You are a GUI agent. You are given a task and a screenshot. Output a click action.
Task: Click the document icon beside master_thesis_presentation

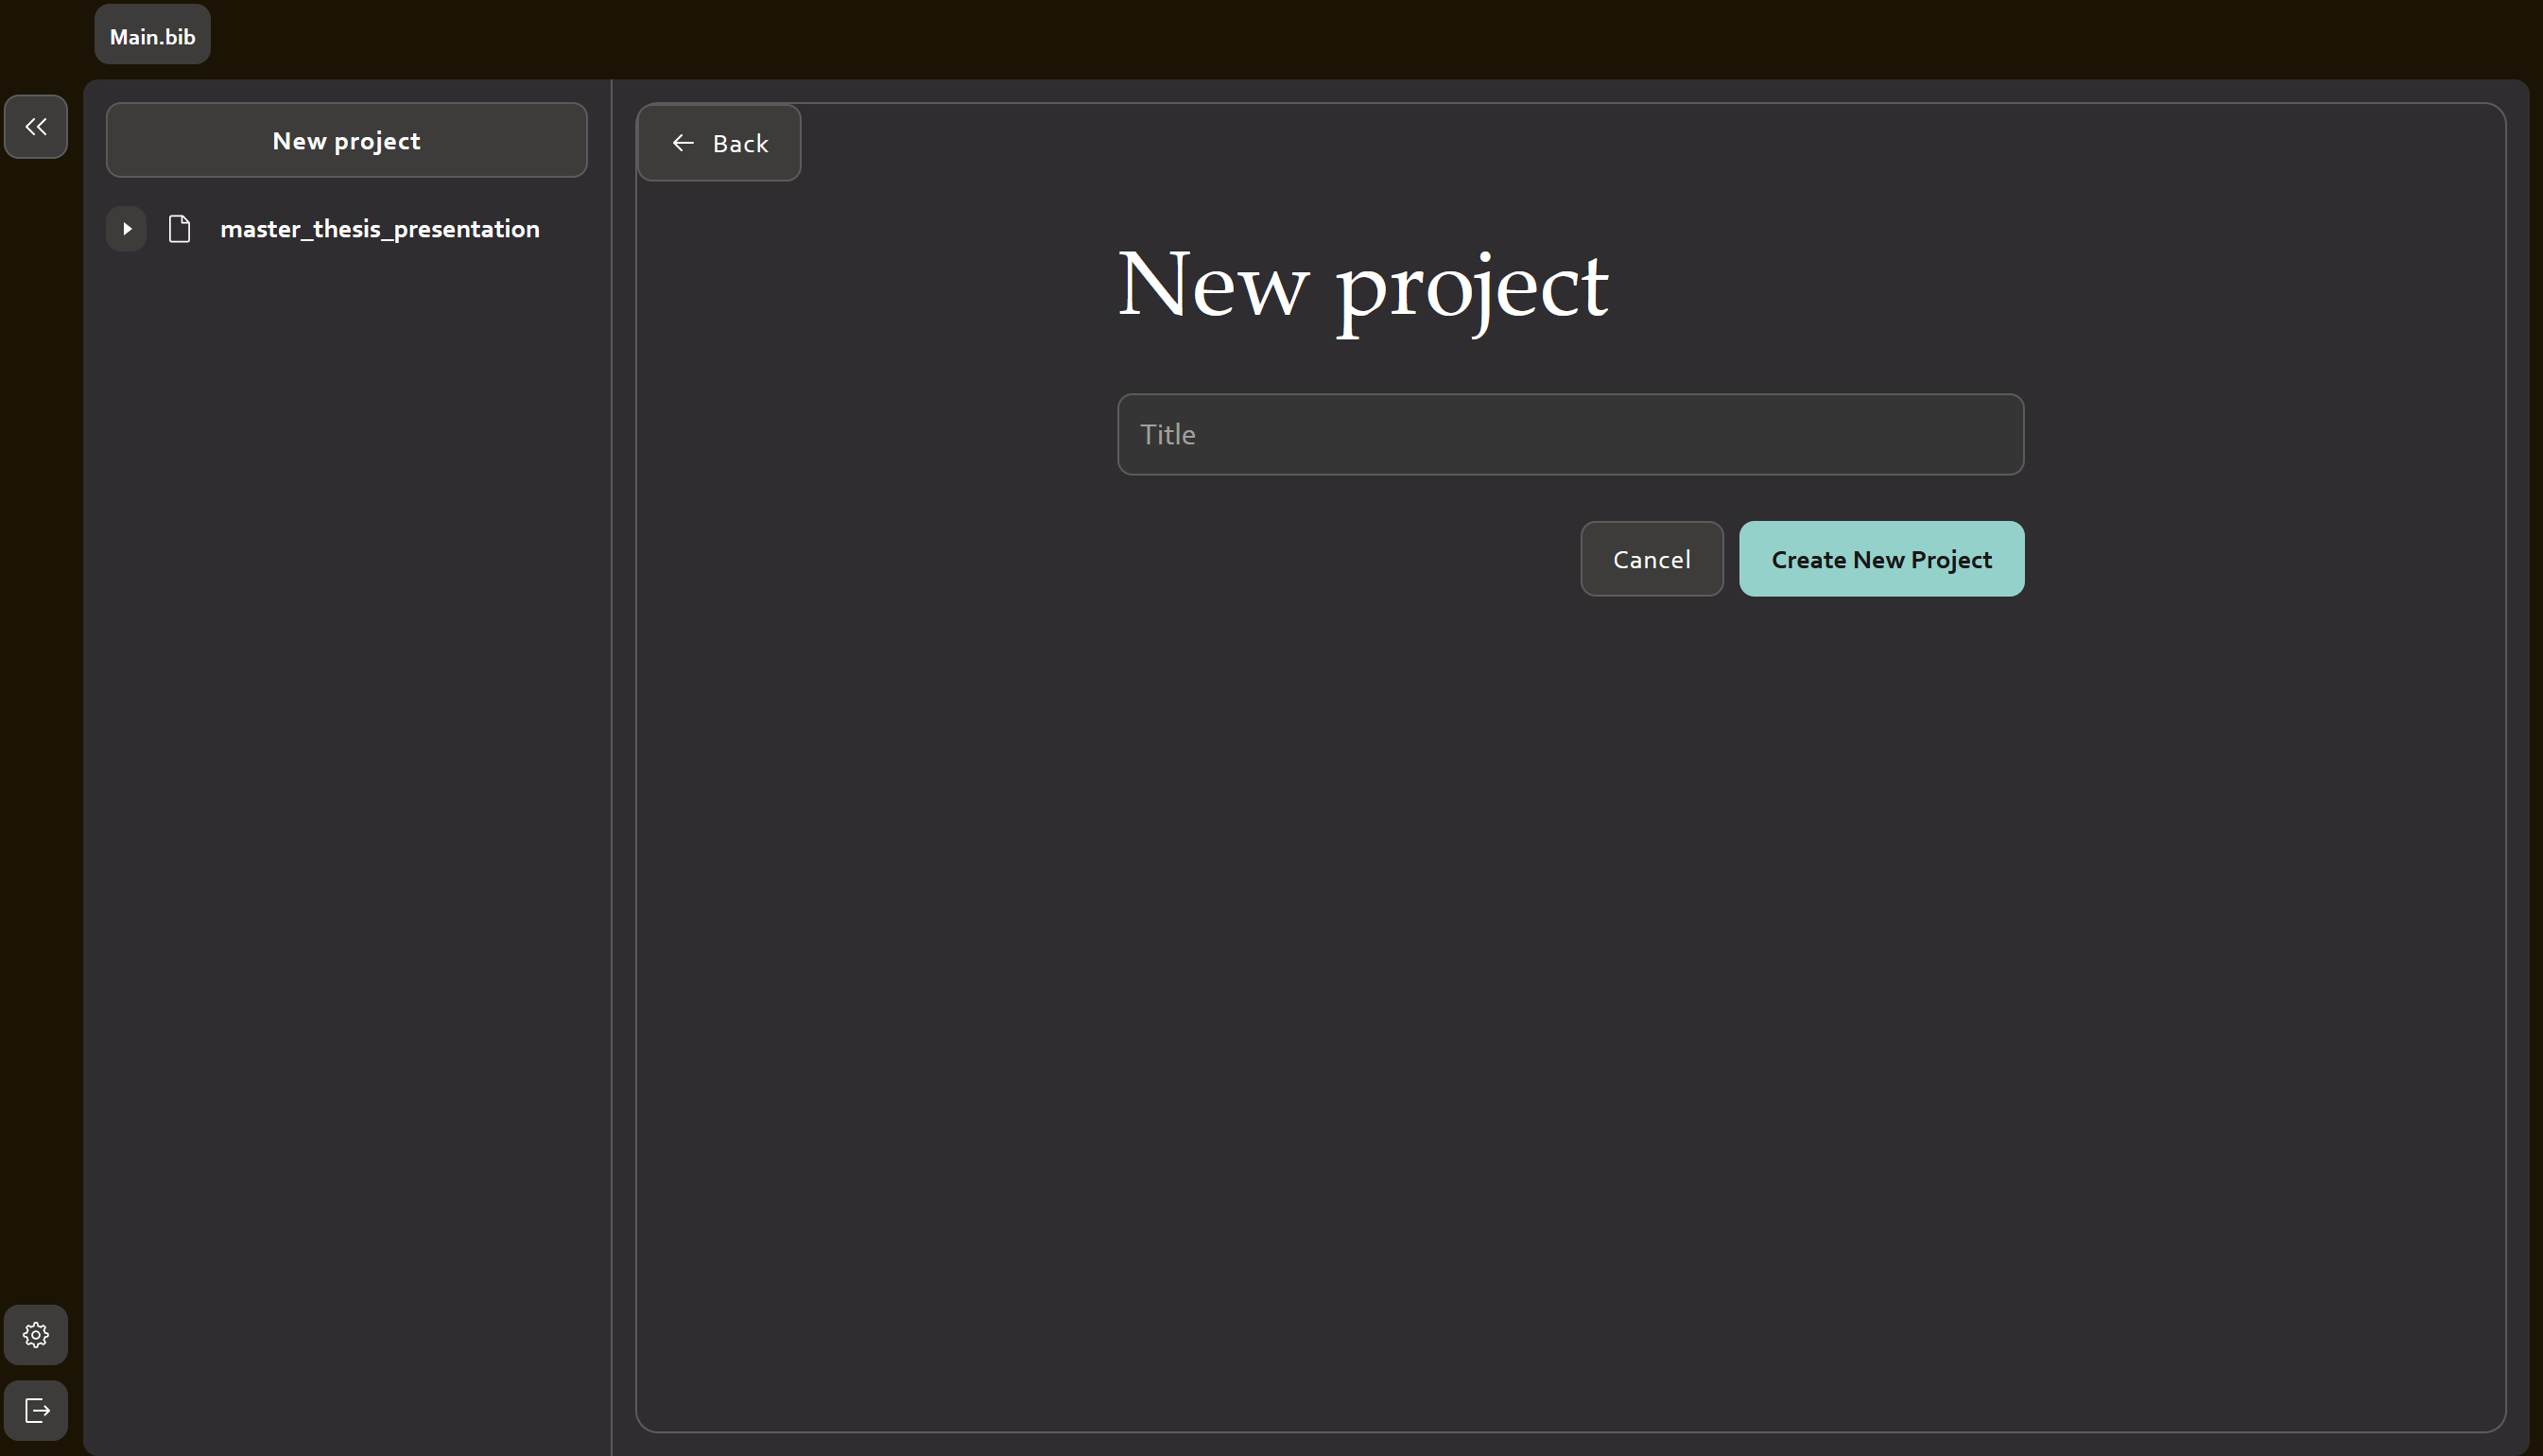click(x=180, y=229)
